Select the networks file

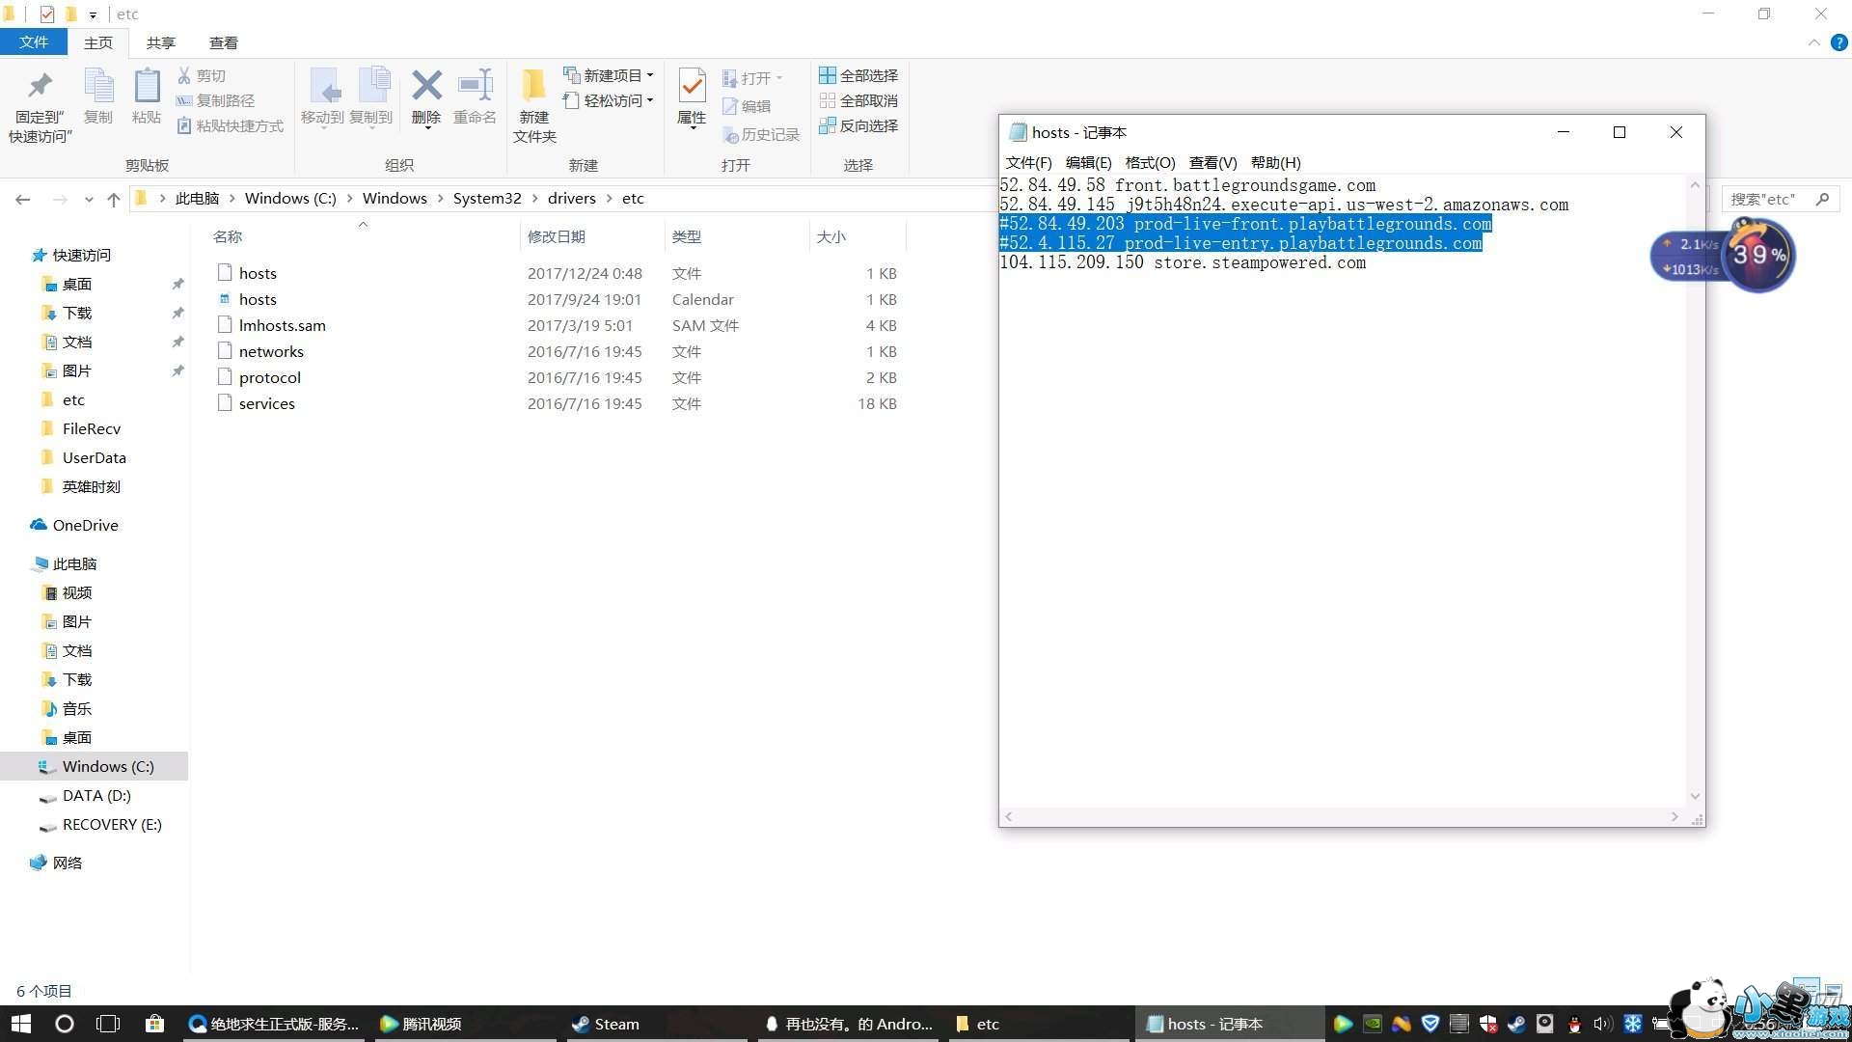[557, 351]
